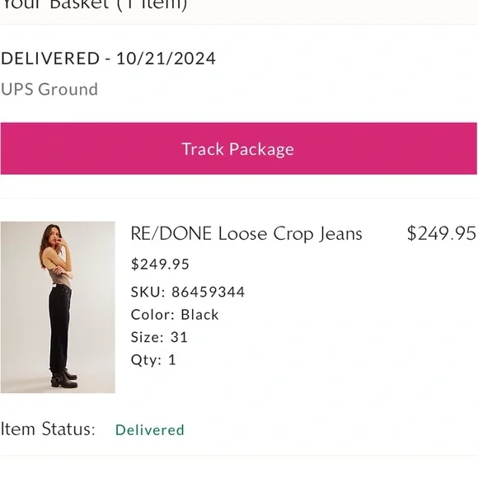This screenshot has width=478, height=478.
Task: Open the RE/DONE Loose Crop Jeans title
Action: (x=246, y=234)
